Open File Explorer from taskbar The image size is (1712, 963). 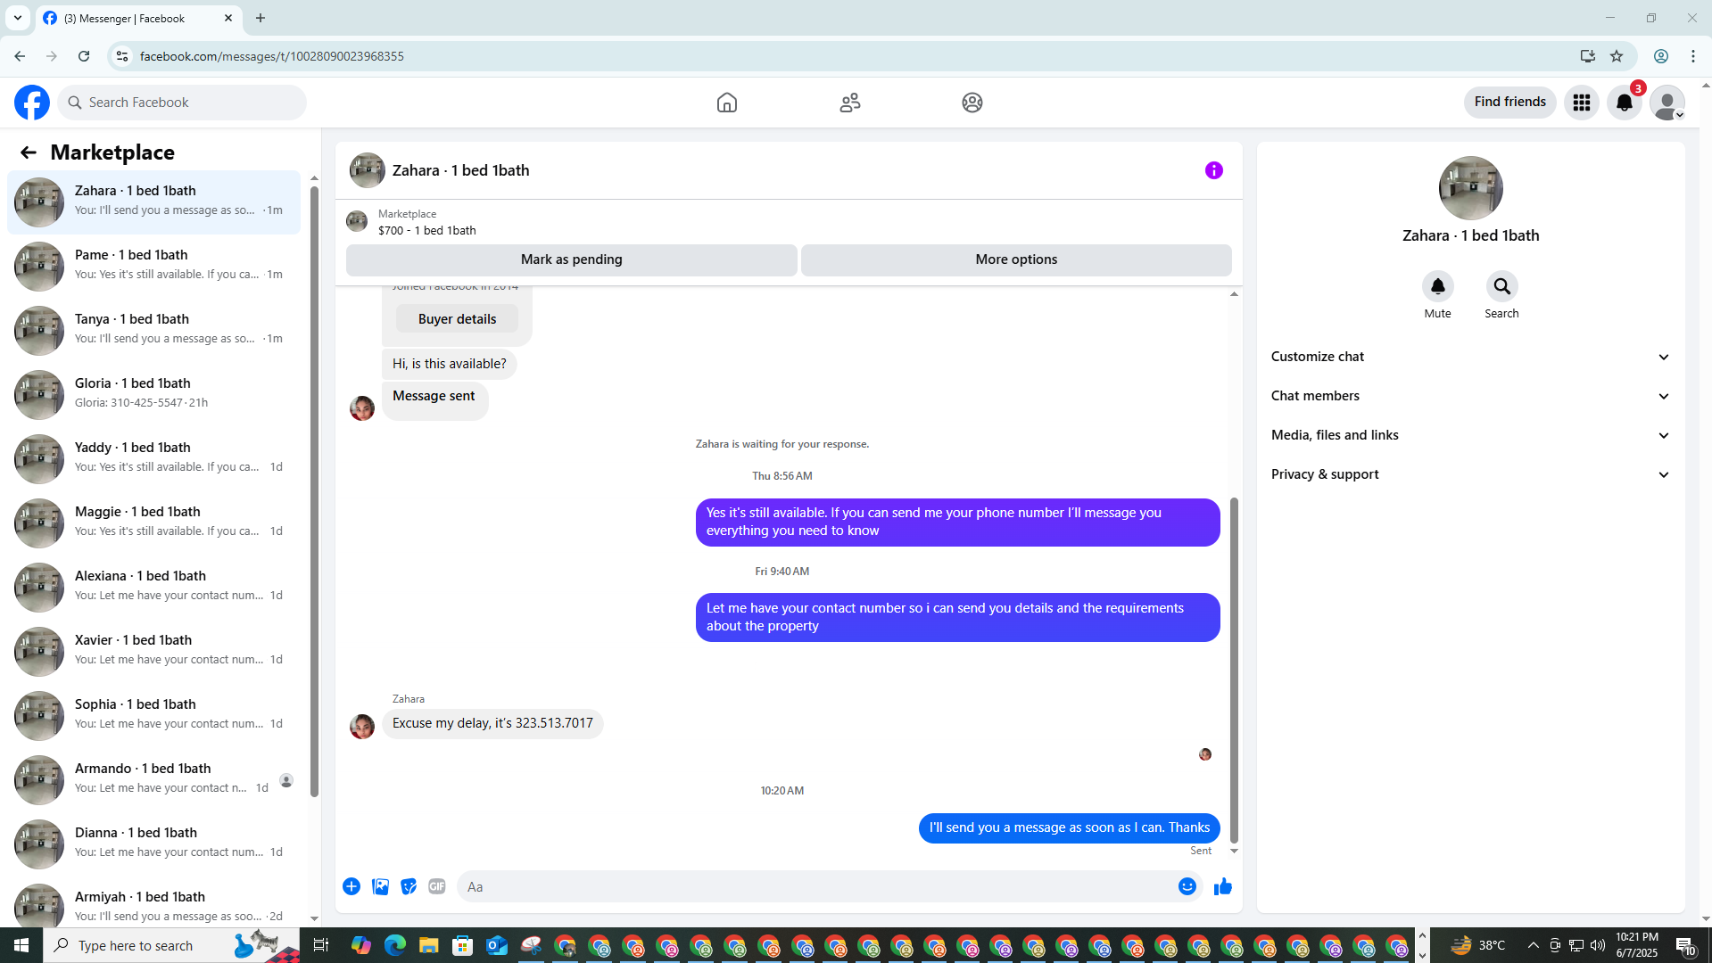[429, 945]
